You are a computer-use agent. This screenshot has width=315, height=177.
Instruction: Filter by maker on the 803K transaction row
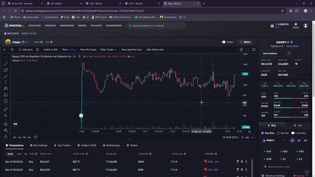click(238, 162)
